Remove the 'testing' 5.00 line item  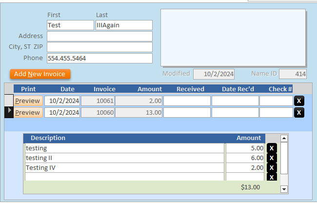coord(272,148)
